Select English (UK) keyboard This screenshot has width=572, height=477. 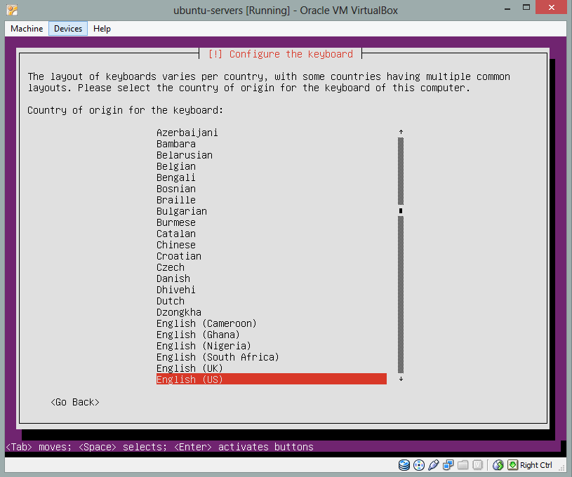189,368
